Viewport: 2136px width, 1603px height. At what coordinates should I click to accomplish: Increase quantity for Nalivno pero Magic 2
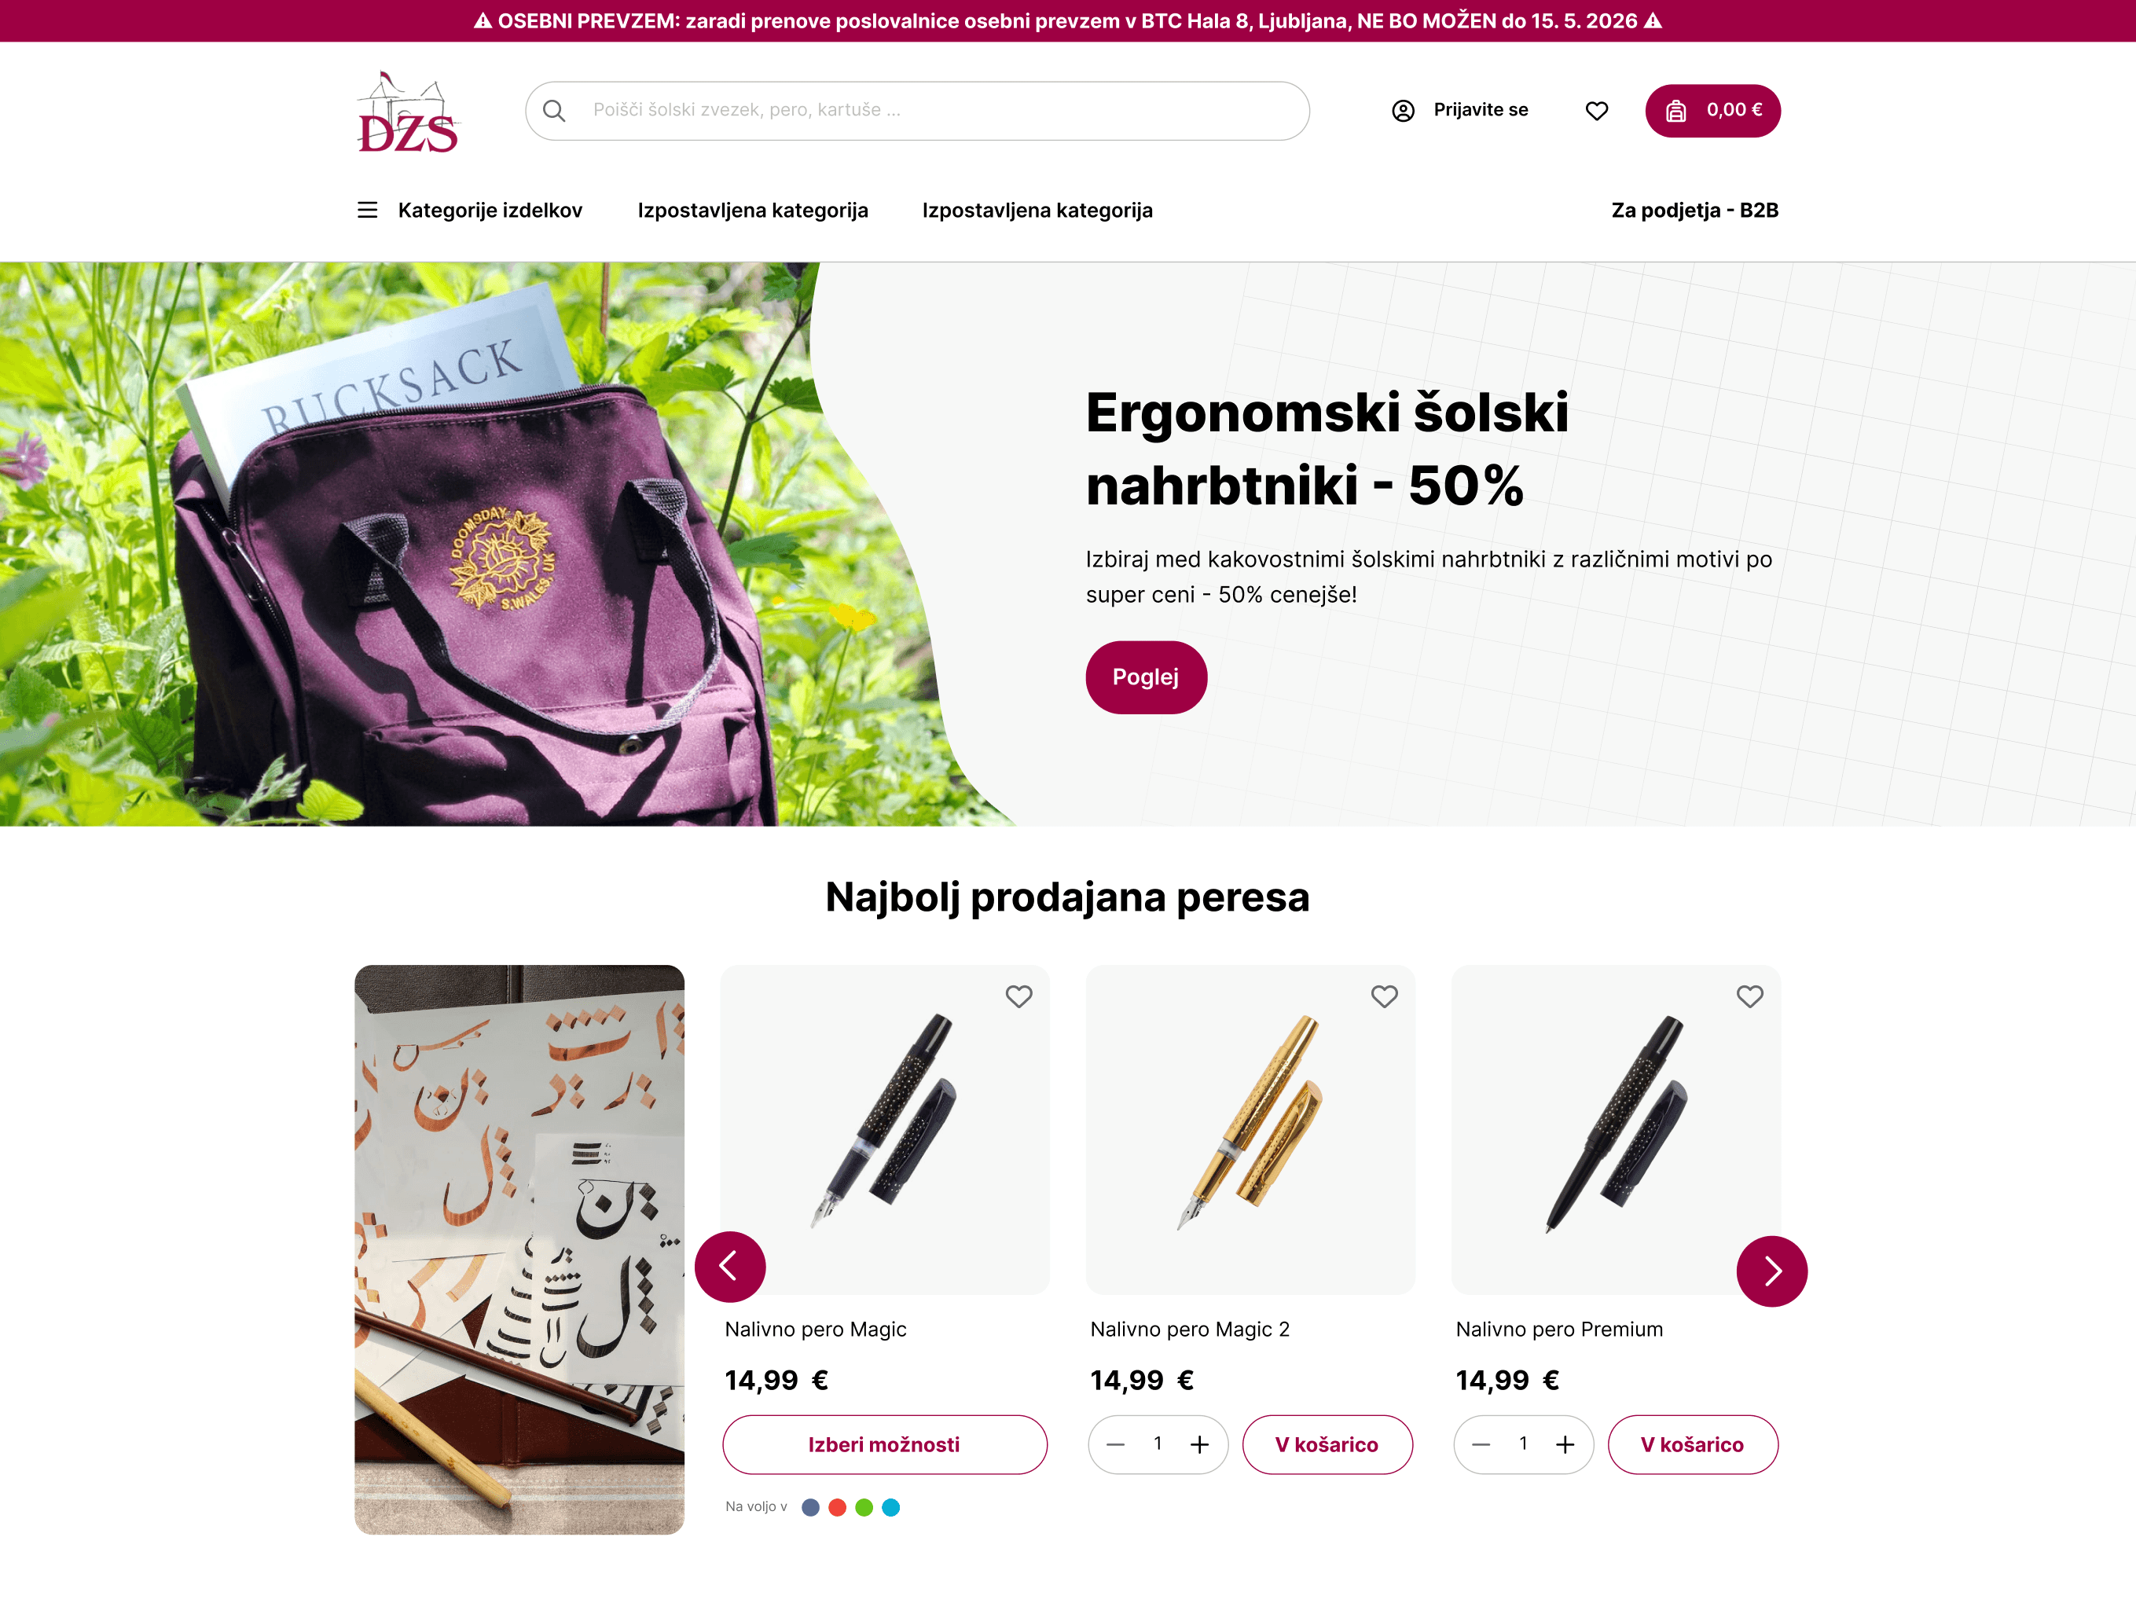pos(1199,1444)
